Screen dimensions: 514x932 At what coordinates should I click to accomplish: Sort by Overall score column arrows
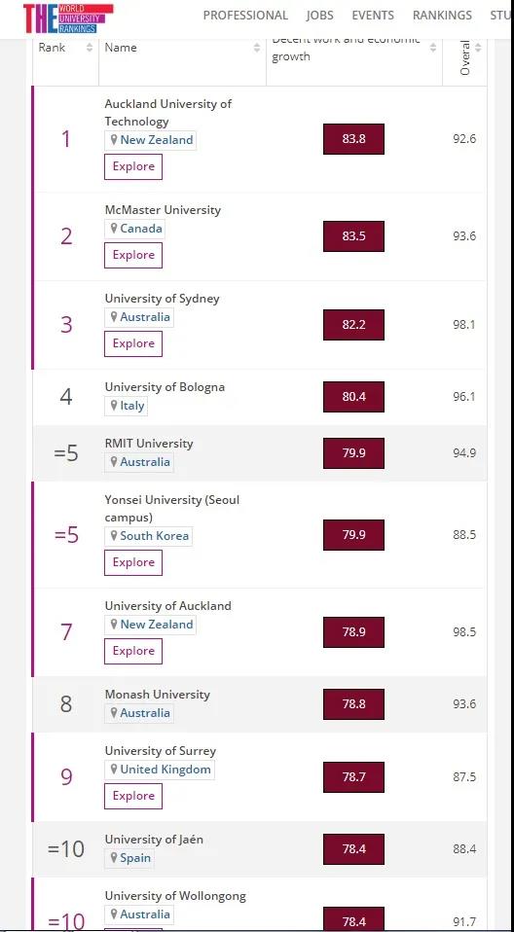[478, 48]
